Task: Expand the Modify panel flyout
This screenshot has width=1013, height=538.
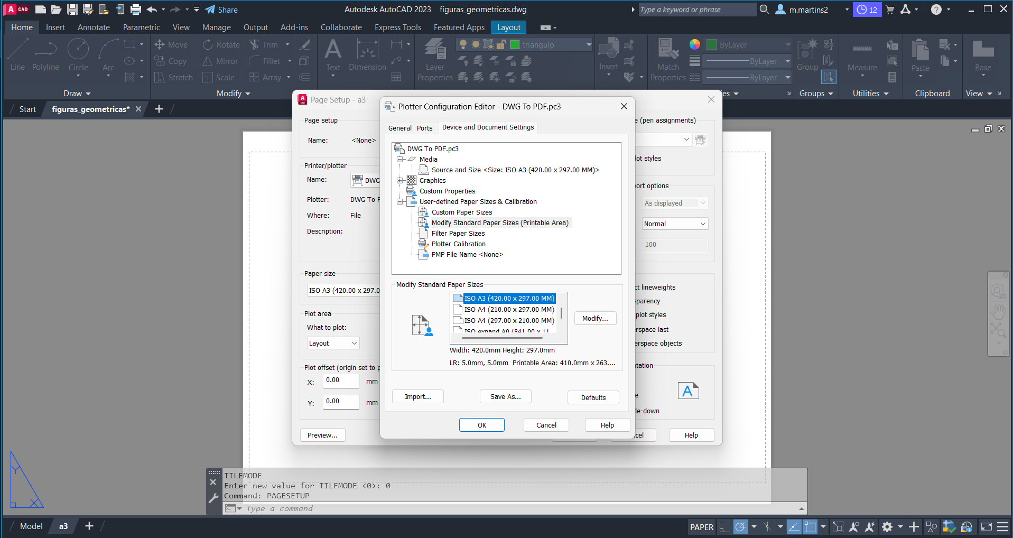Action: pyautogui.click(x=234, y=94)
